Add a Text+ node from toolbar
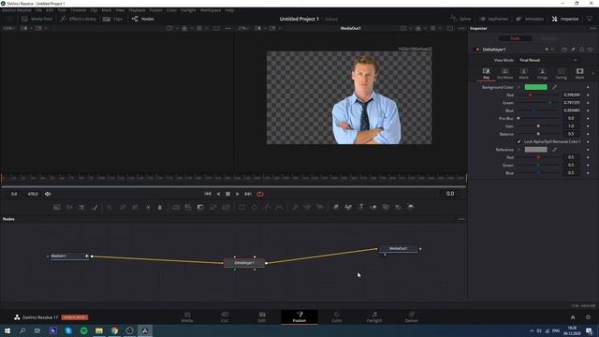Screen dimensions: 599x337 (x=81, y=207)
